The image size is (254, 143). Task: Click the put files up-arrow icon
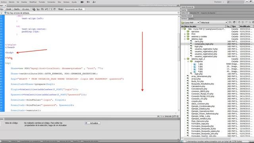point(242,22)
